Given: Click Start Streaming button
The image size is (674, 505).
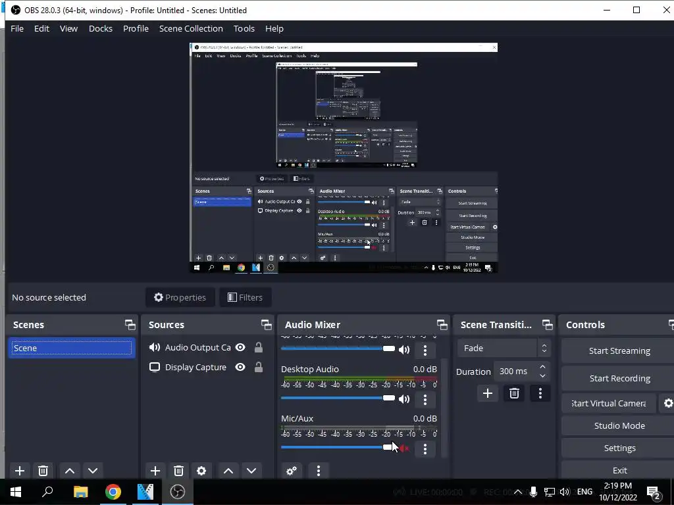Looking at the screenshot, I should [x=619, y=351].
